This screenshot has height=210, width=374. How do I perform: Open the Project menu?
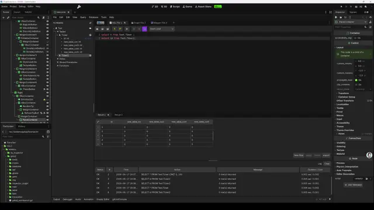point(13,6)
